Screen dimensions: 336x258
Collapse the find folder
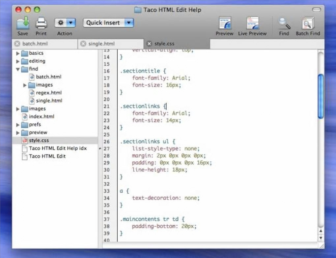pos(18,69)
